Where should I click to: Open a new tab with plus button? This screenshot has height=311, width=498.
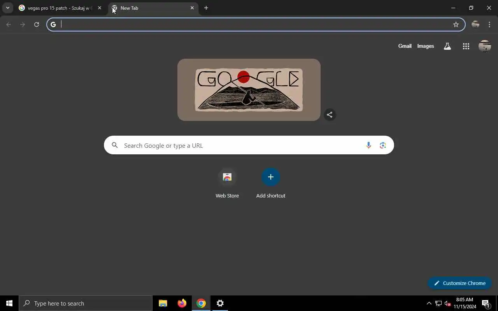tap(206, 8)
